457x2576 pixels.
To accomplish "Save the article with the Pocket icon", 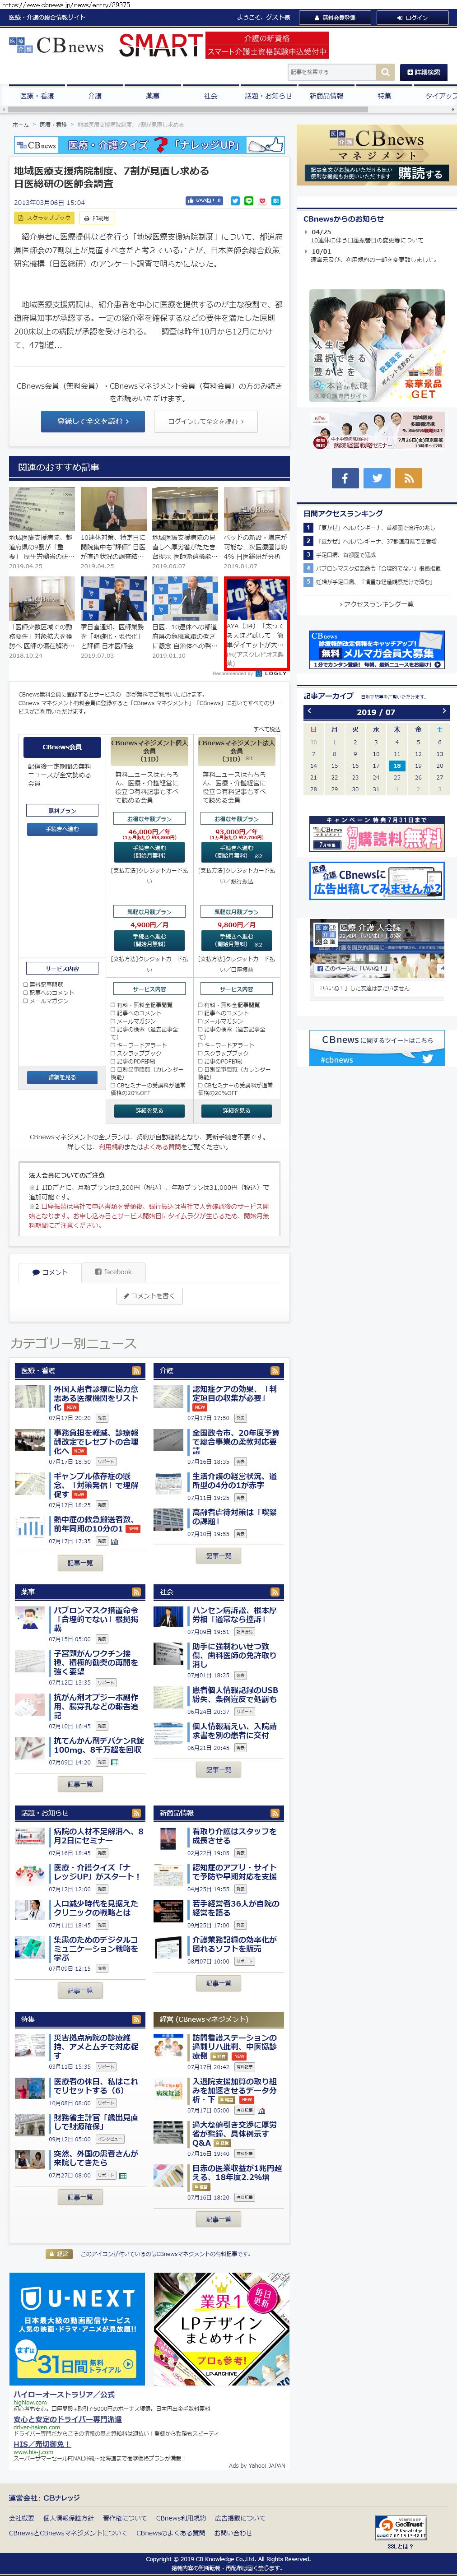I will click(x=263, y=201).
